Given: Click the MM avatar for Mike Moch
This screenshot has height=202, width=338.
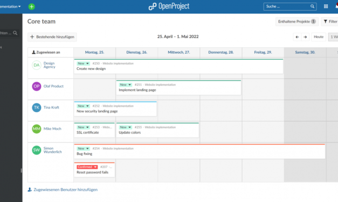Looking at the screenshot, I should (x=37, y=129).
